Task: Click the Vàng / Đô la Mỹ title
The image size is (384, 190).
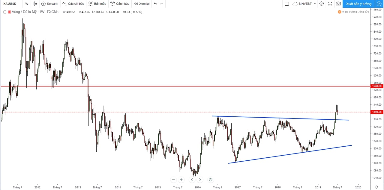Action: [24, 12]
